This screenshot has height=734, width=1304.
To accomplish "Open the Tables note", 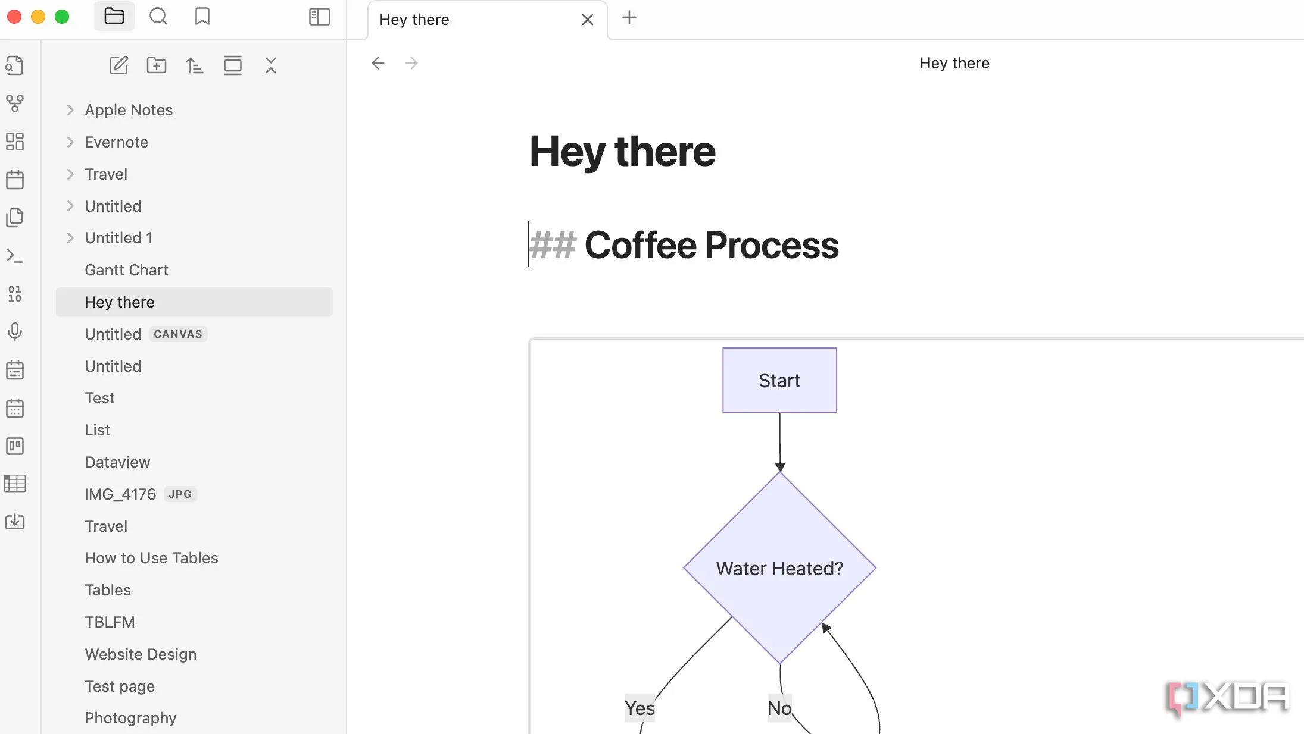I will coord(194,590).
